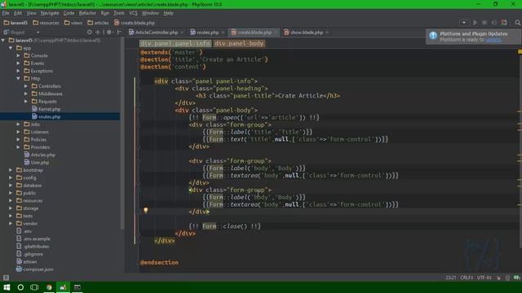Open Project panel gear settings
The width and height of the screenshot is (522, 293).
pyautogui.click(x=109, y=33)
